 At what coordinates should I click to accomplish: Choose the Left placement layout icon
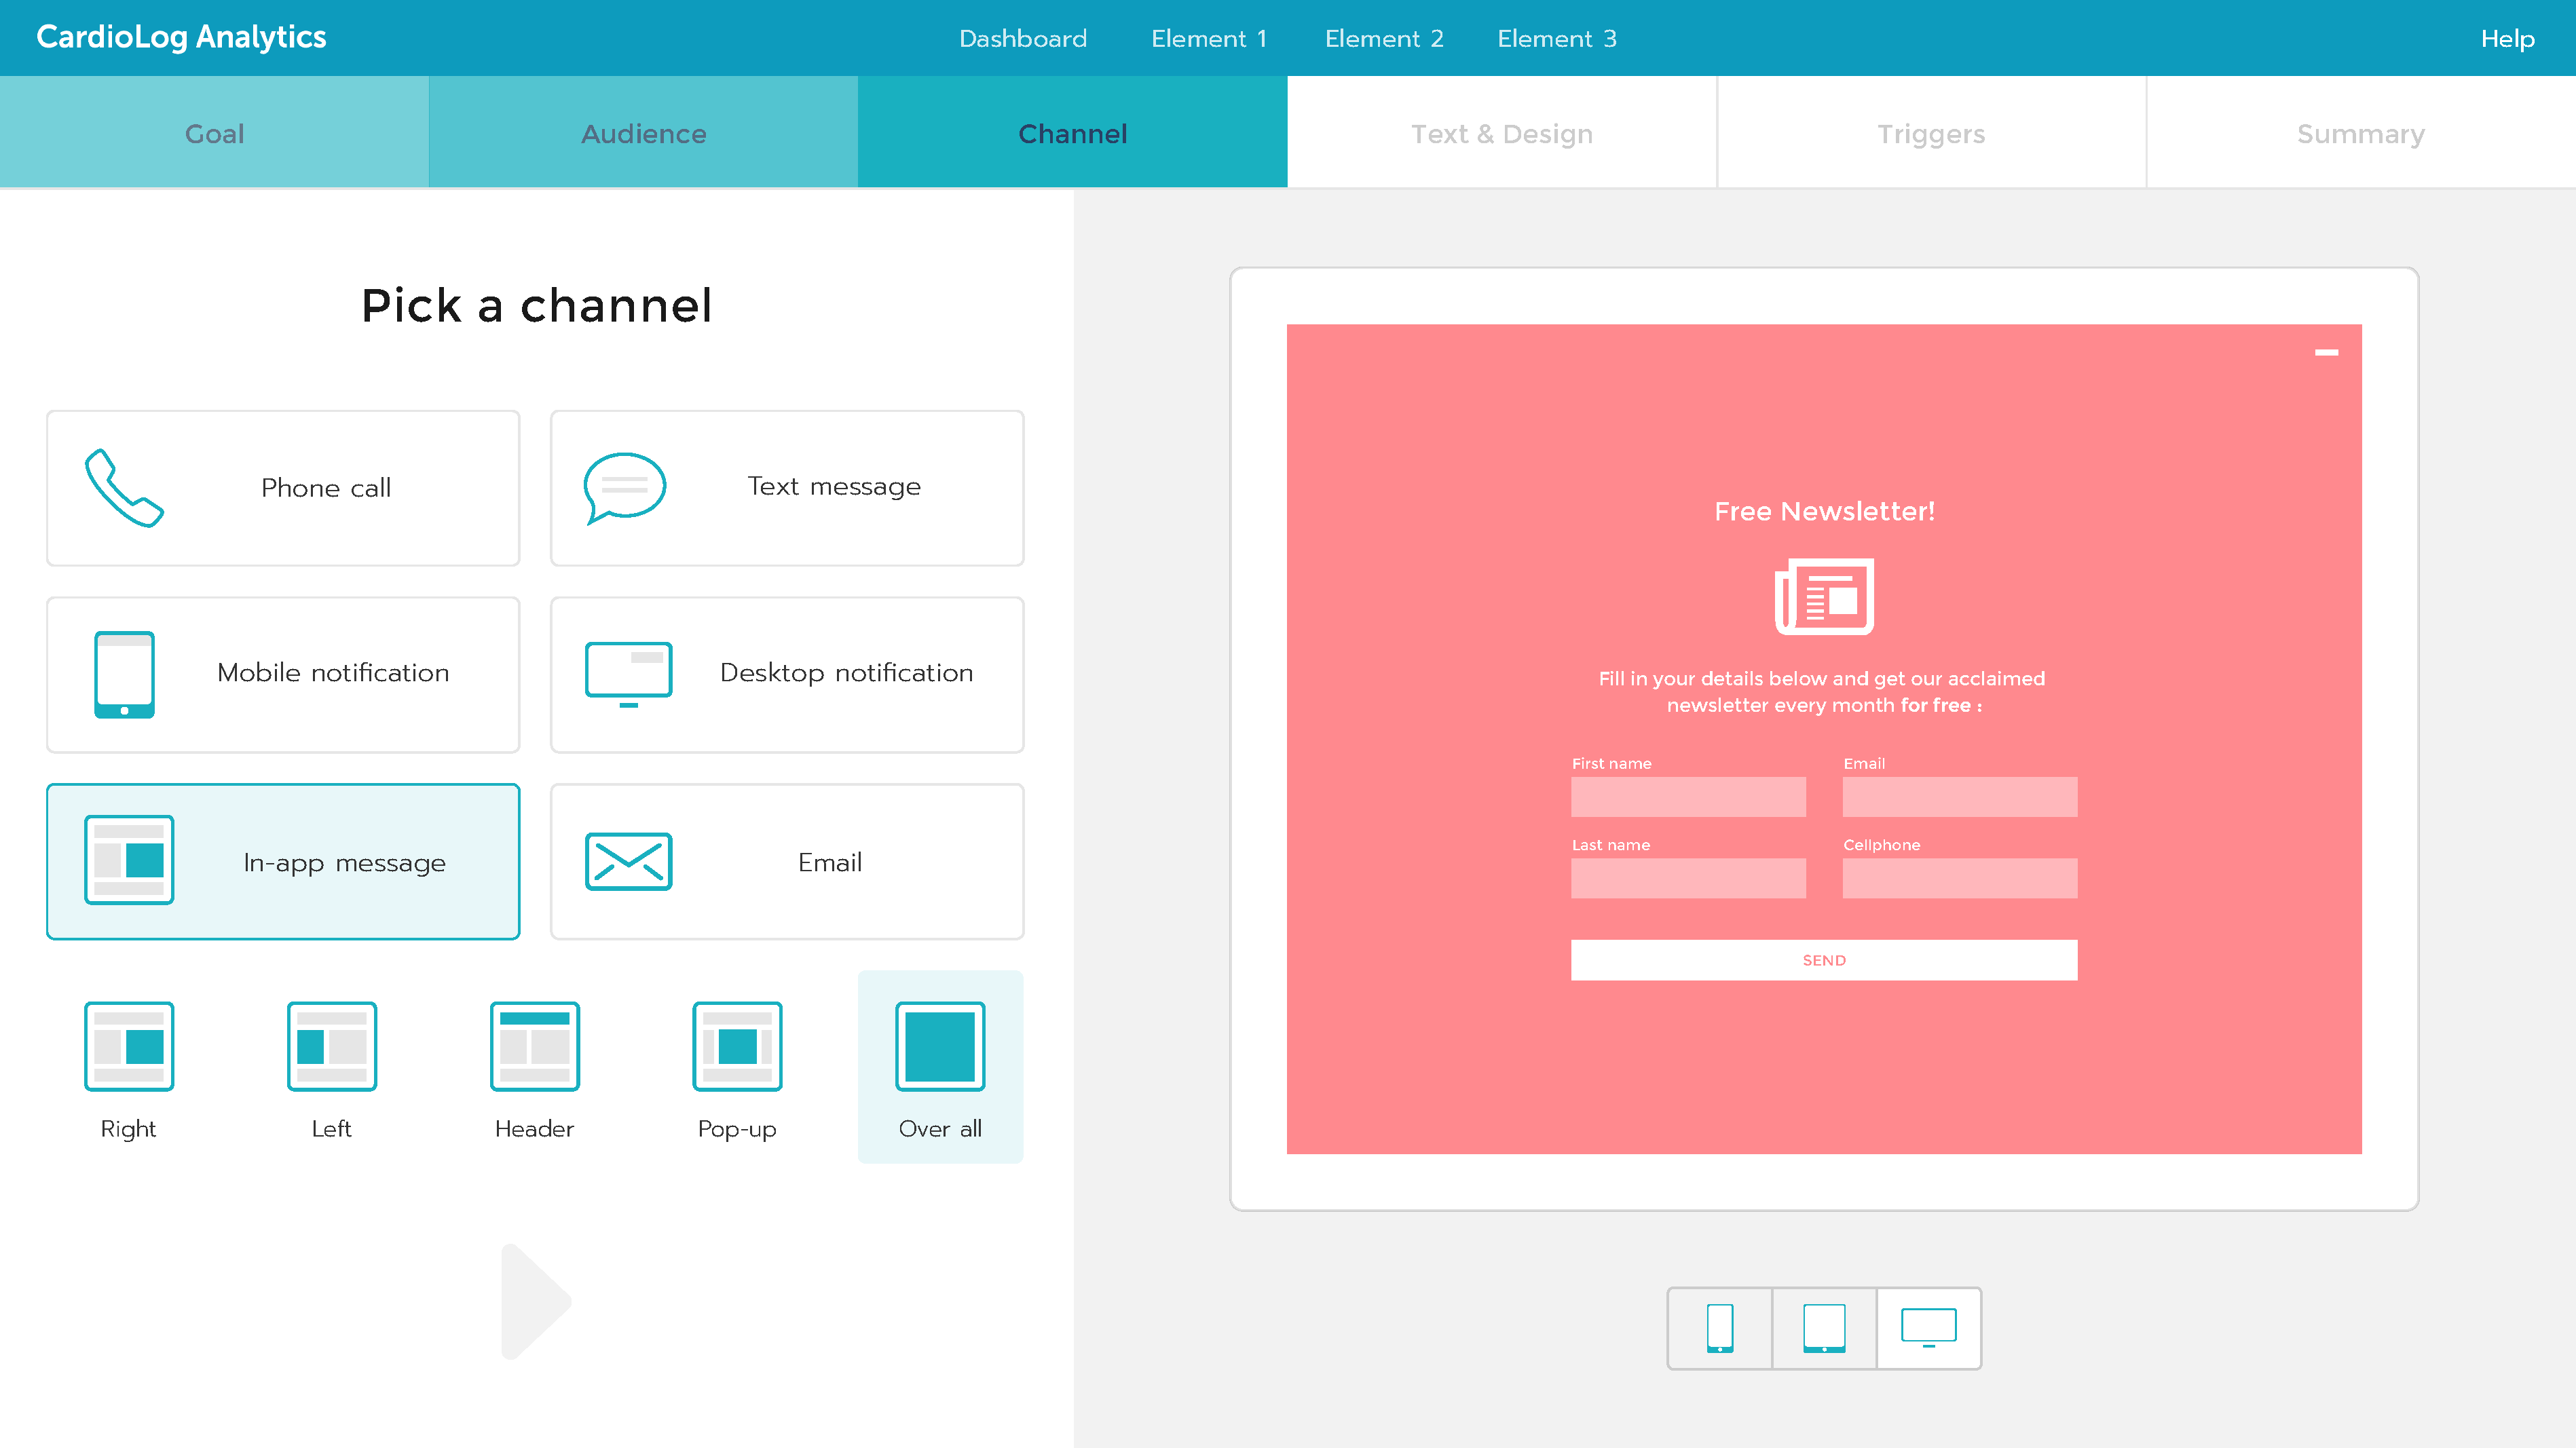[332, 1046]
